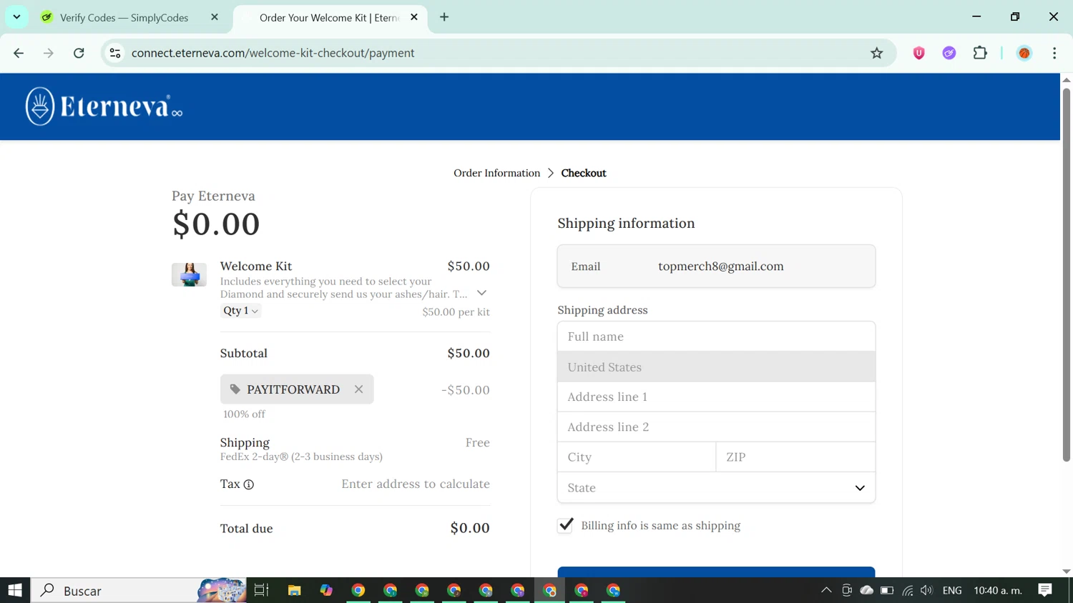This screenshot has height=603, width=1073.
Task: Focus the Address line 2 field
Action: pos(716,427)
